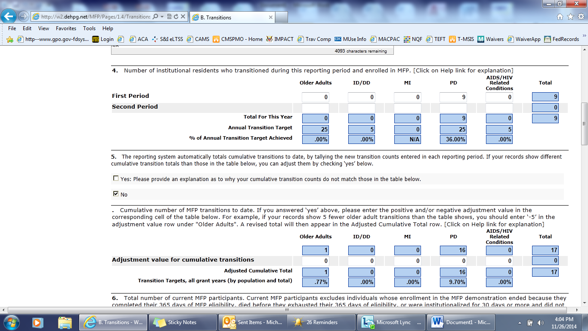Open the Help menu
Screen dimensions: 588x331
tap(108, 28)
